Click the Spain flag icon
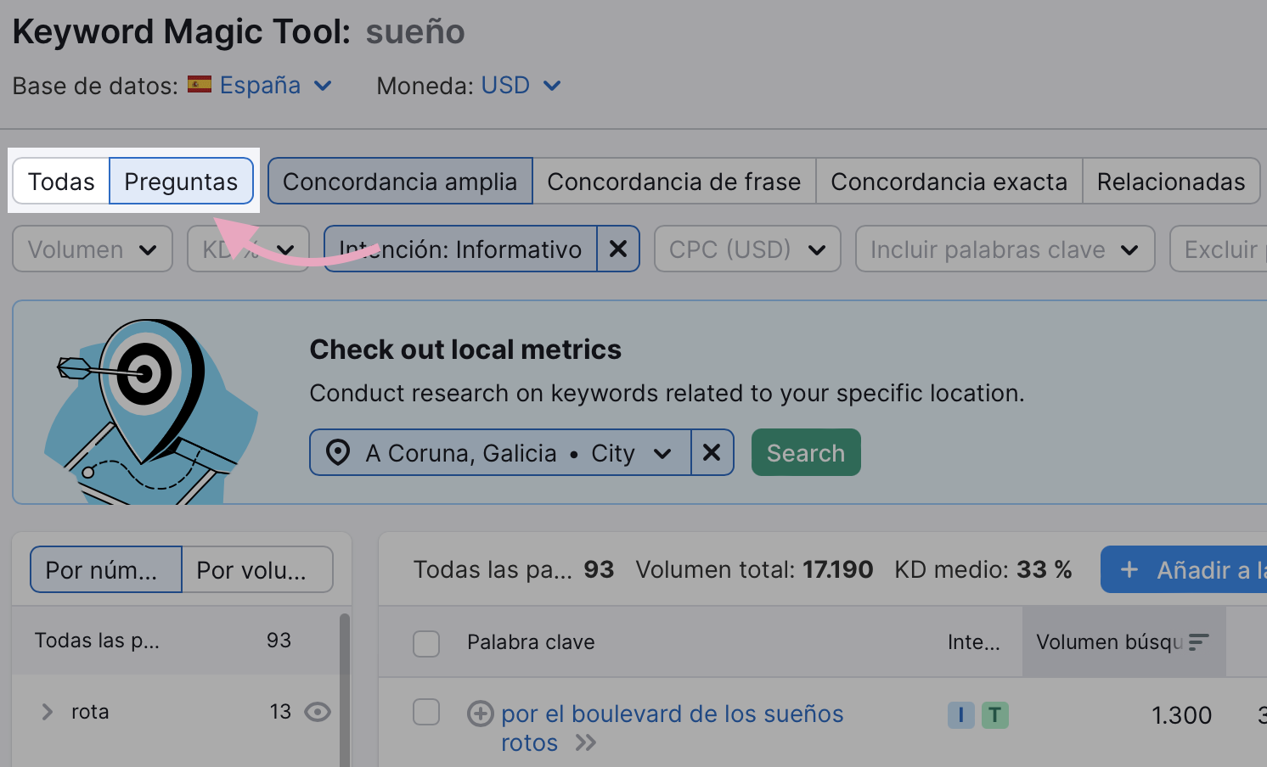 click(x=200, y=84)
